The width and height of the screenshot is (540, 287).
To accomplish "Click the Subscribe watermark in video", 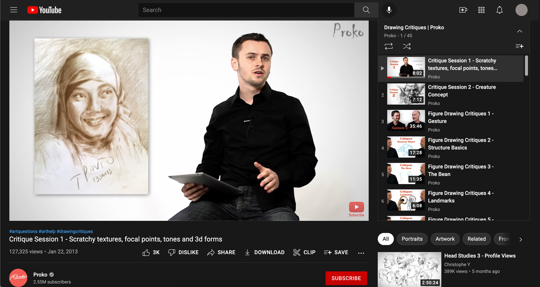I will point(356,209).
